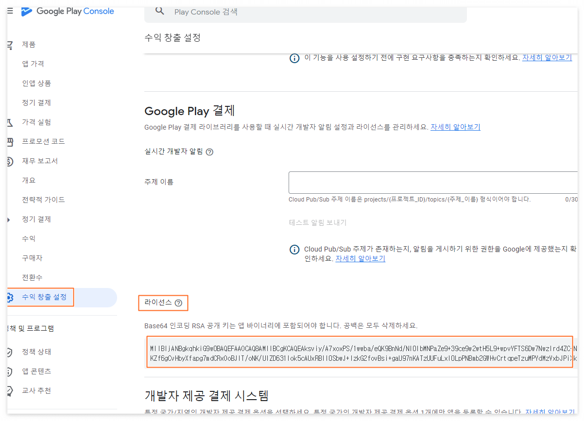Viewport: 585px width, 421px height.
Task: Click 자세히 알아보기 link under Google Play 결제
Action: click(455, 127)
